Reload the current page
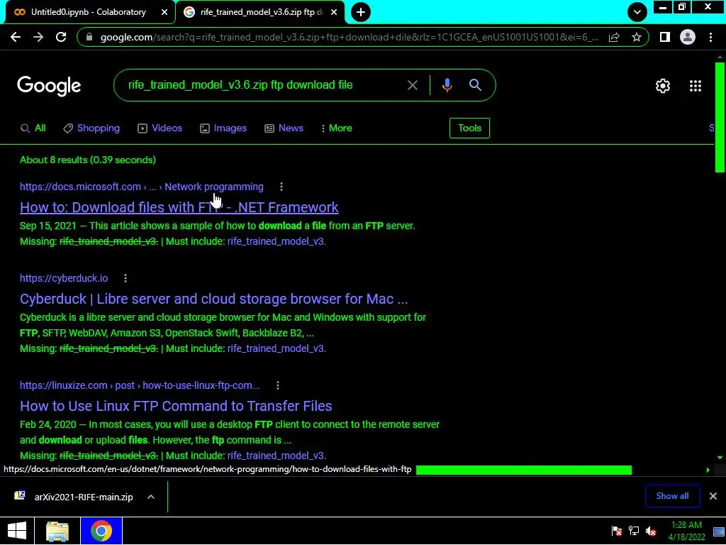 click(61, 37)
